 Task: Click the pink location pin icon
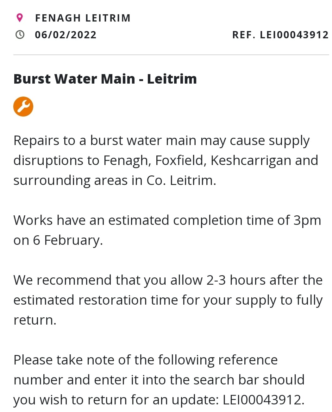click(x=20, y=18)
